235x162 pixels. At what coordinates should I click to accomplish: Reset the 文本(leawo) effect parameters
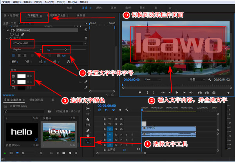tap(86, 30)
